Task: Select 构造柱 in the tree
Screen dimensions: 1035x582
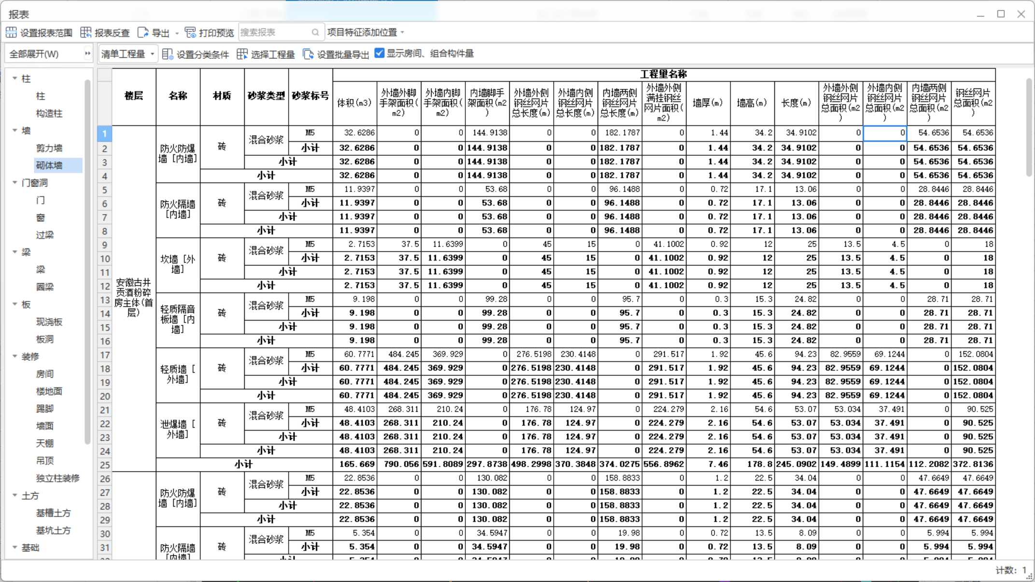Action: click(x=49, y=113)
